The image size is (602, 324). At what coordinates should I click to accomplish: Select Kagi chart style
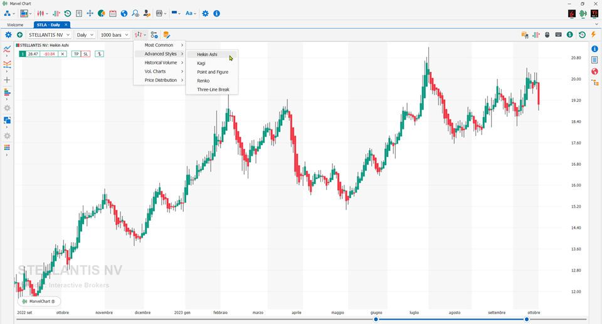click(x=212, y=63)
